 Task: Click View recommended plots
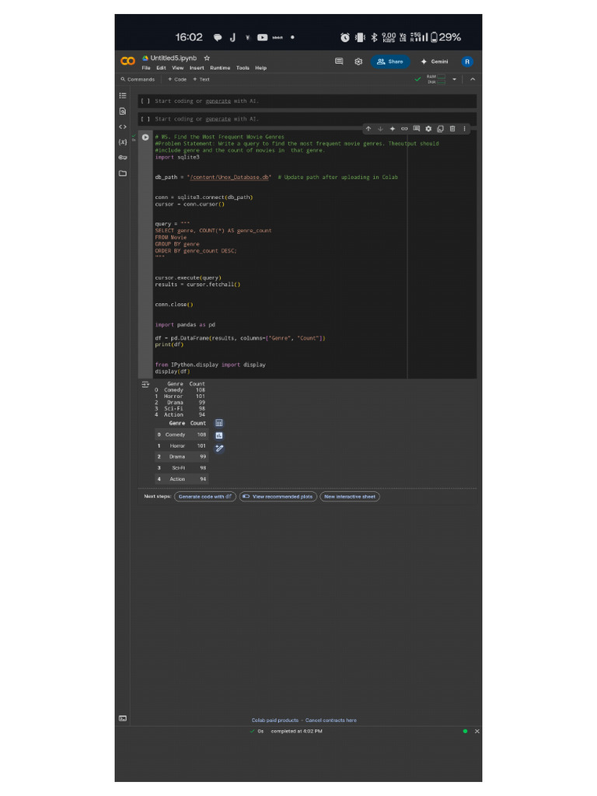278,497
